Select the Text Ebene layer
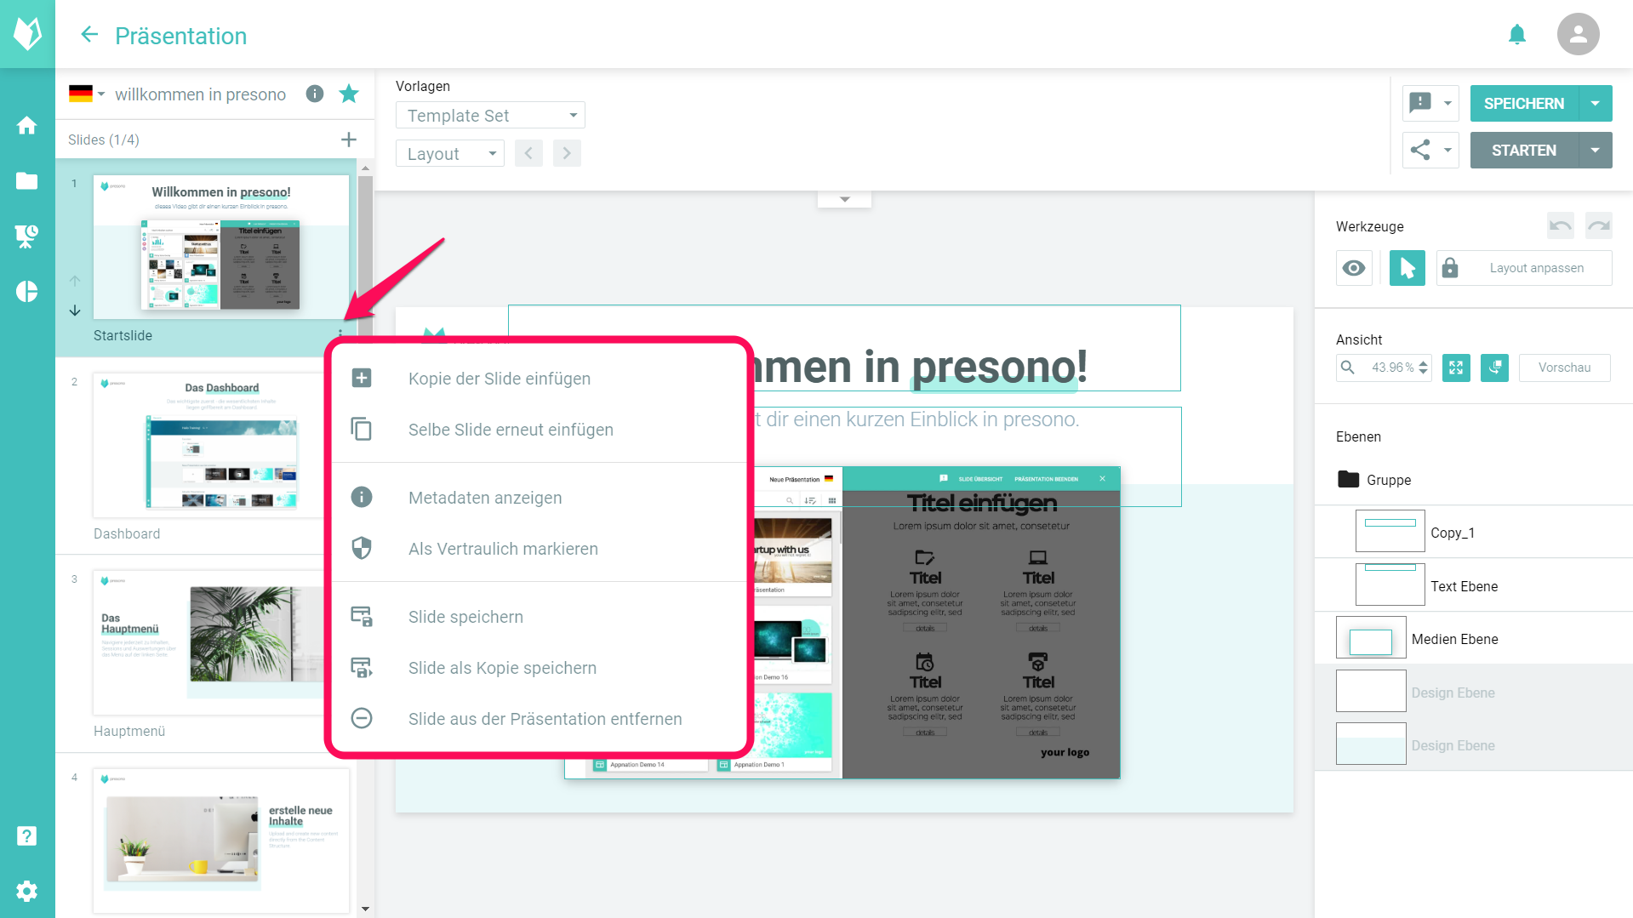1633x918 pixels. (x=1473, y=586)
